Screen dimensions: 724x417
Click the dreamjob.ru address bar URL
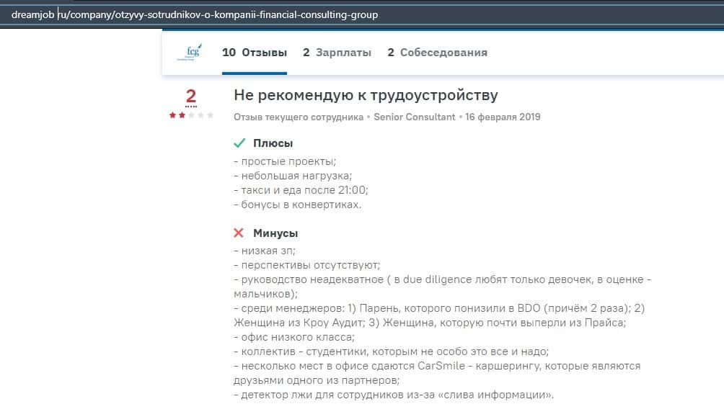(x=195, y=14)
